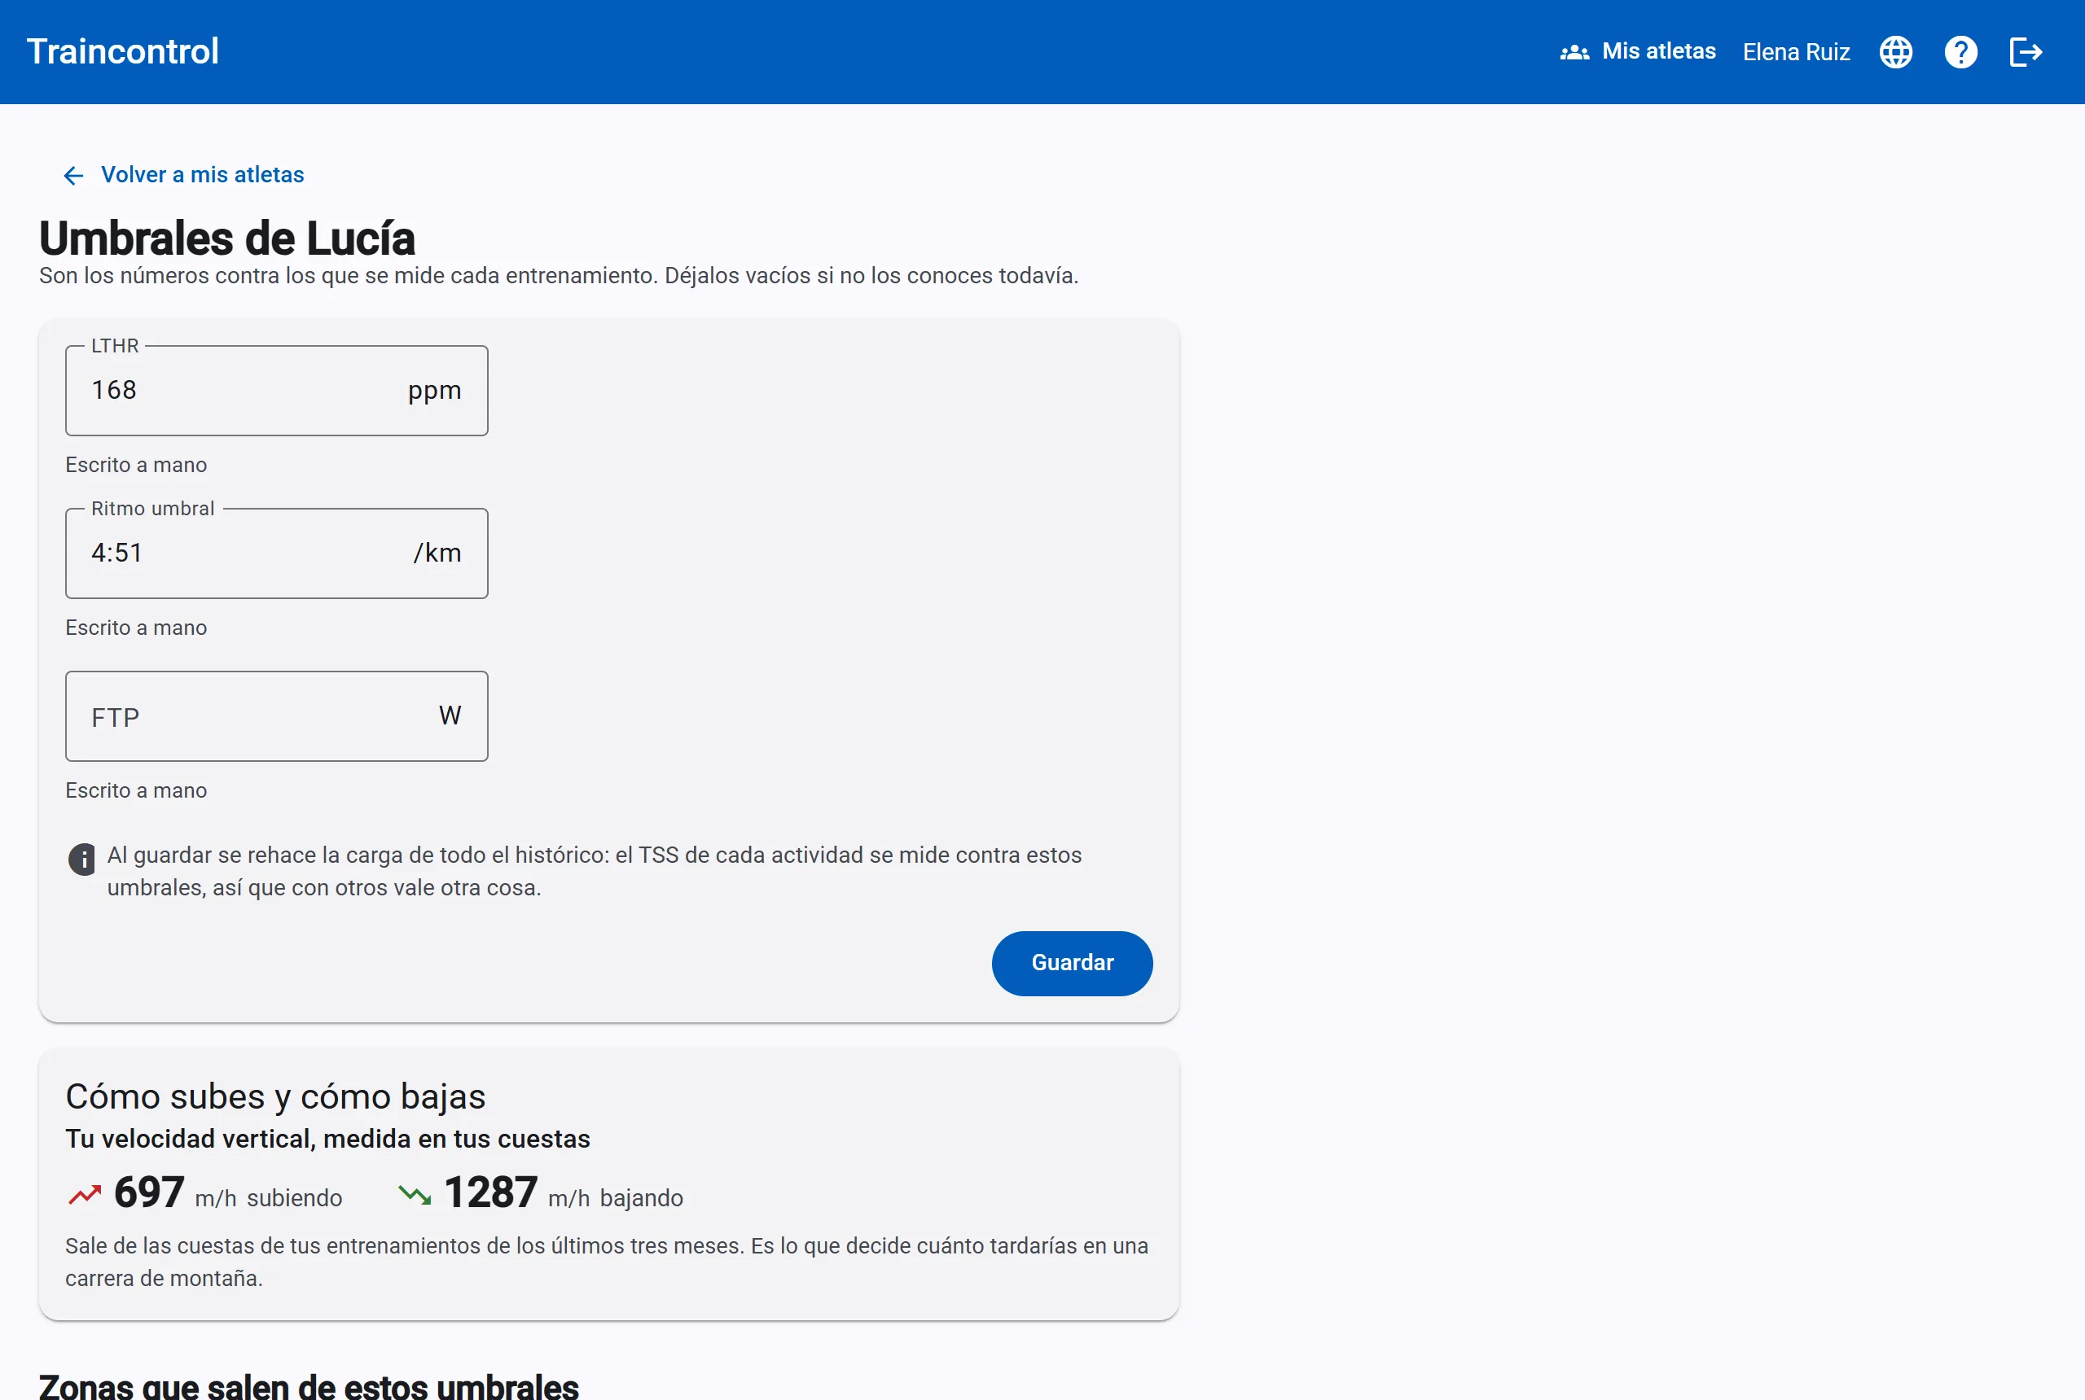Click the logout icon in header
This screenshot has height=1400, width=2085.
(2026, 52)
